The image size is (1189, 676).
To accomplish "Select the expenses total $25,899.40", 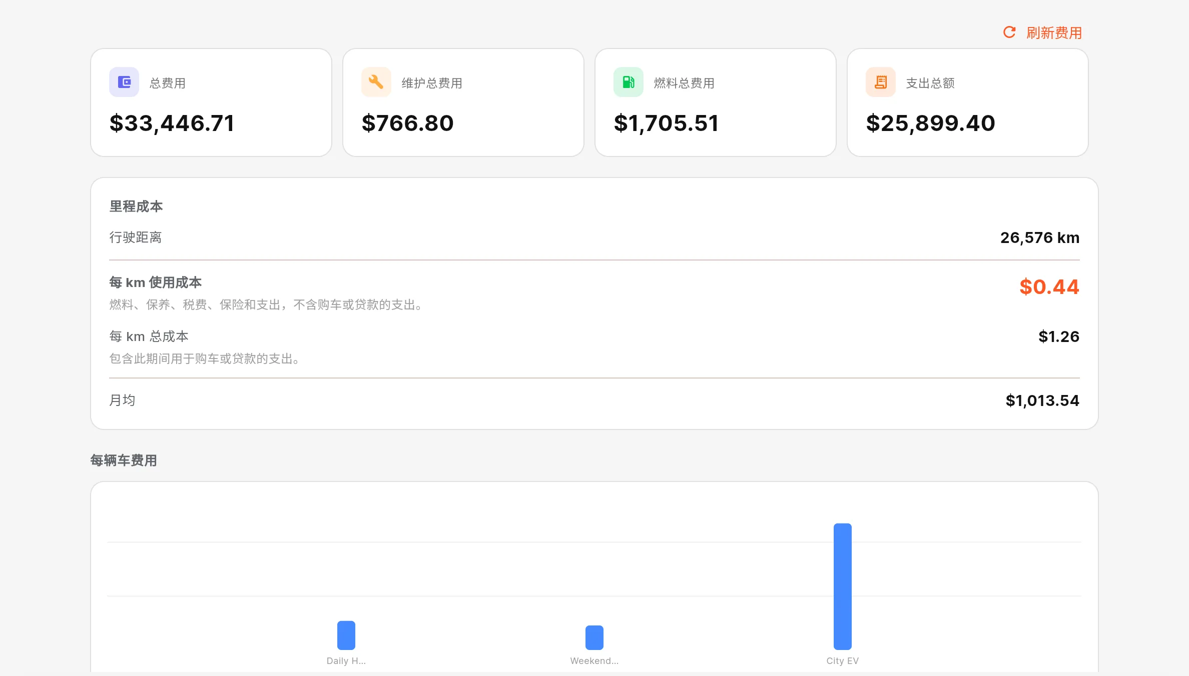I will pos(930,123).
